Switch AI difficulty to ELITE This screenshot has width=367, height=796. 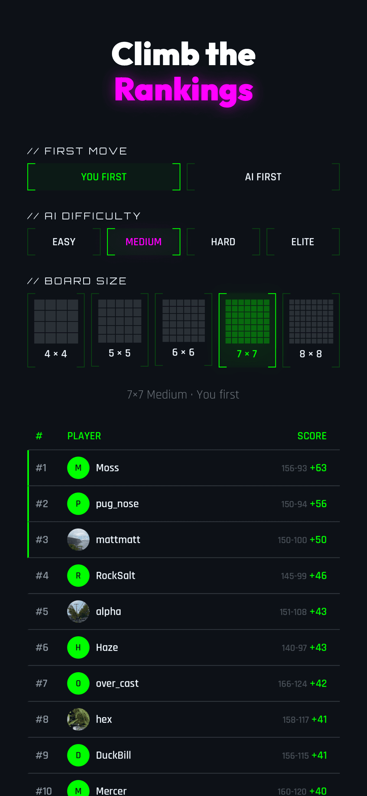303,242
